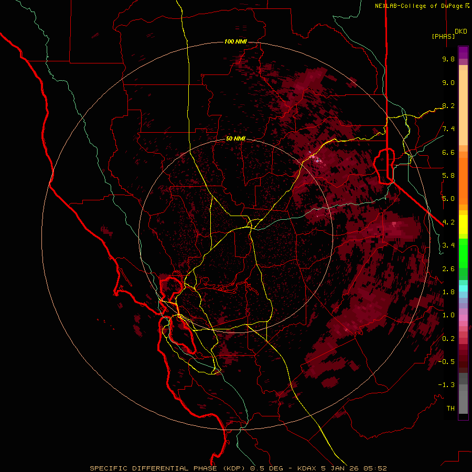Click the 100 NMI range ring label
Image resolution: width=472 pixels, height=472 pixels.
tap(235, 41)
